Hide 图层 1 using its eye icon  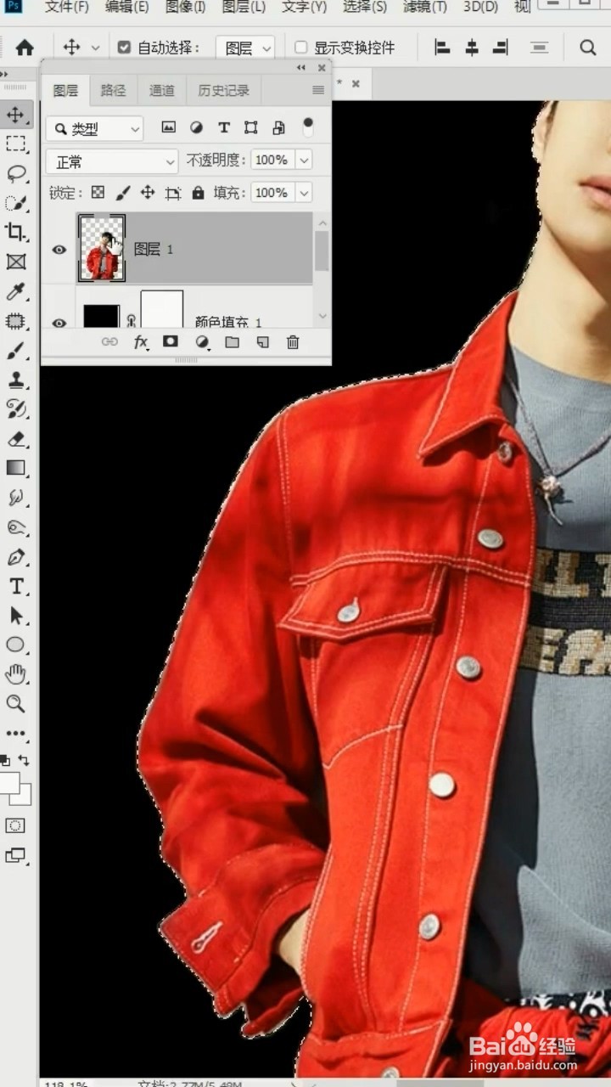pyautogui.click(x=59, y=250)
